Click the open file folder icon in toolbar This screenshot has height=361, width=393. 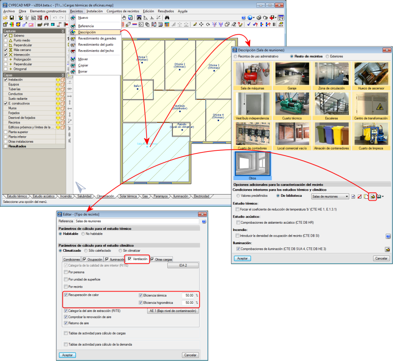click(5, 18)
